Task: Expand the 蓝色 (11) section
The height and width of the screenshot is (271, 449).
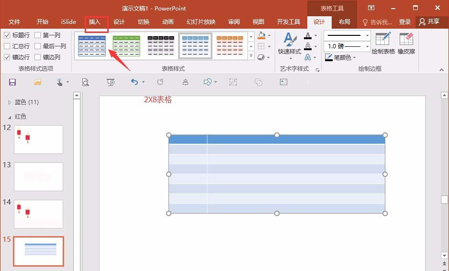Action: 10,102
